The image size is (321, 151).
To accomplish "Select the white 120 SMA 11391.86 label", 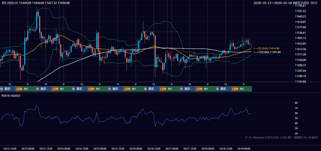I will (x=267, y=52).
